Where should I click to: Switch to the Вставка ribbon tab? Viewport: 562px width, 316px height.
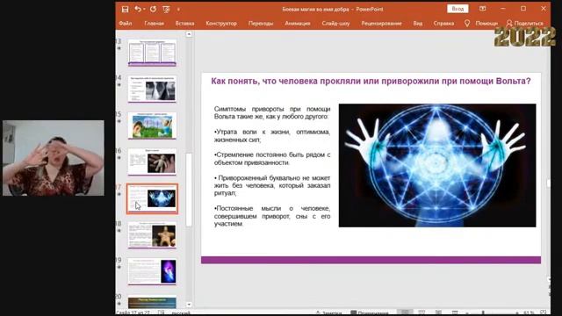point(185,24)
